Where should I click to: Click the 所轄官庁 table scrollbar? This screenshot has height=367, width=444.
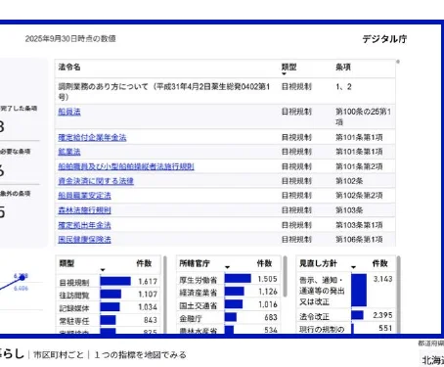point(286,276)
